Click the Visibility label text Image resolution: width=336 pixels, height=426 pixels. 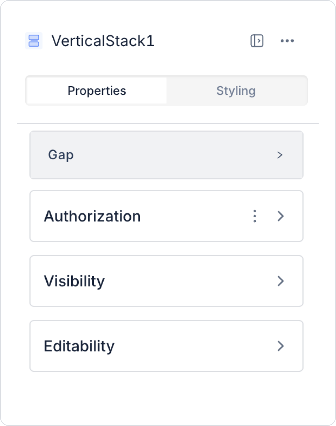click(74, 281)
